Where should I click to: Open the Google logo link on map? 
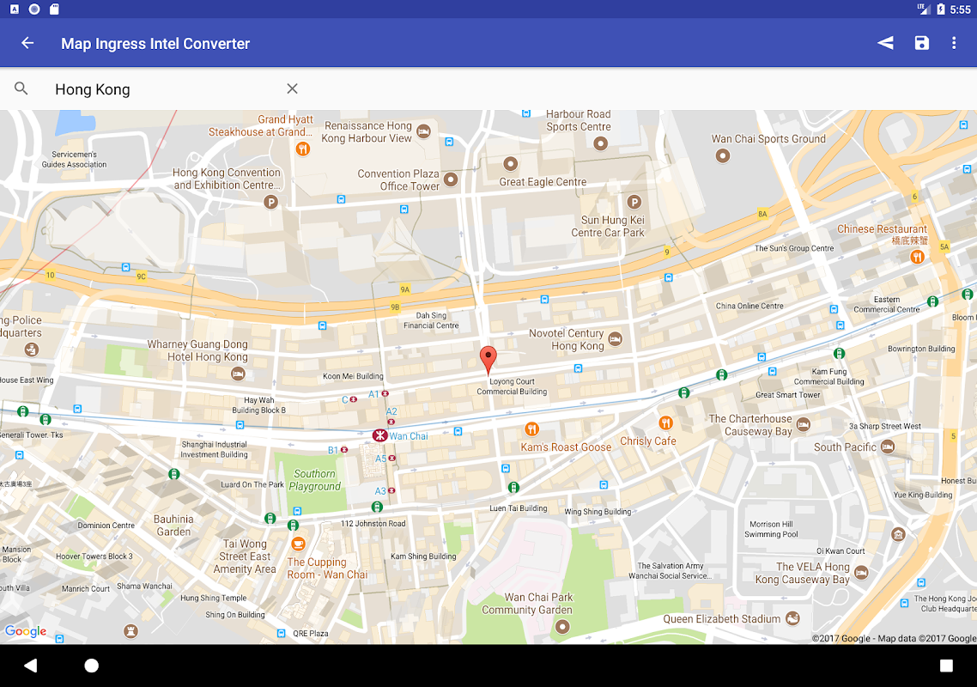26,631
